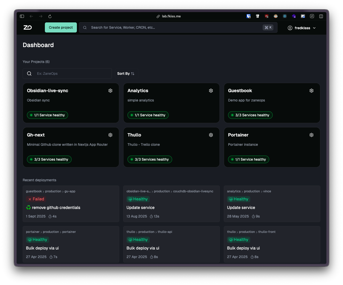Click the vince service breadcrumb link
This screenshot has width=343, height=285.
pyautogui.click(x=267, y=191)
